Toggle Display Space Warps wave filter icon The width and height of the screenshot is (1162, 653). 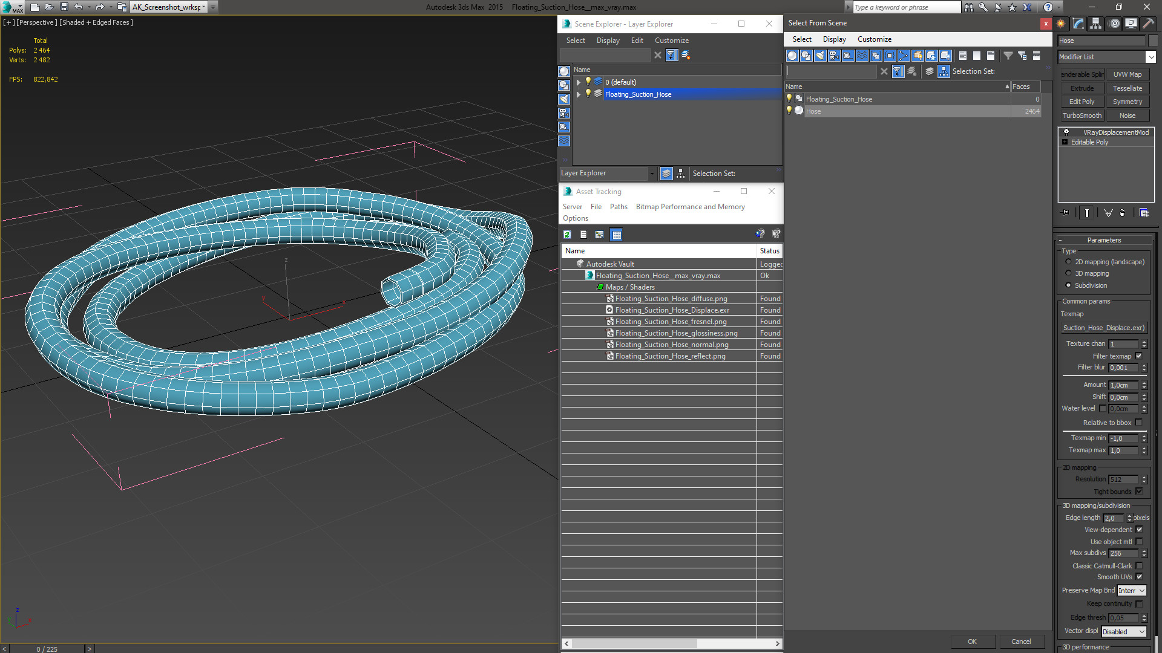(862, 56)
